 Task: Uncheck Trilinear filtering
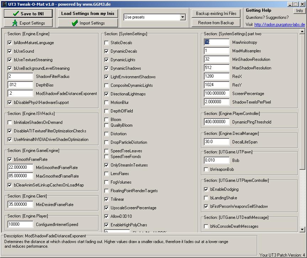click(106, 199)
